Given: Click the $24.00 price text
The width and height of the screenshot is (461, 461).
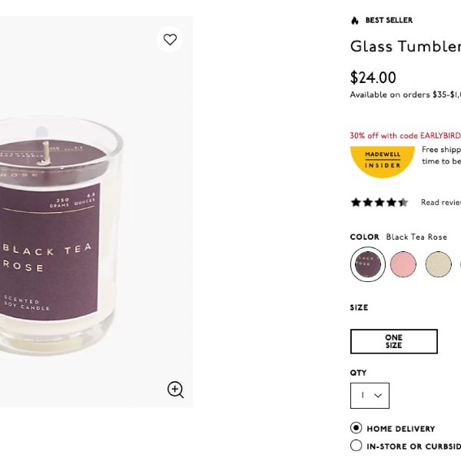Looking at the screenshot, I should 373,78.
